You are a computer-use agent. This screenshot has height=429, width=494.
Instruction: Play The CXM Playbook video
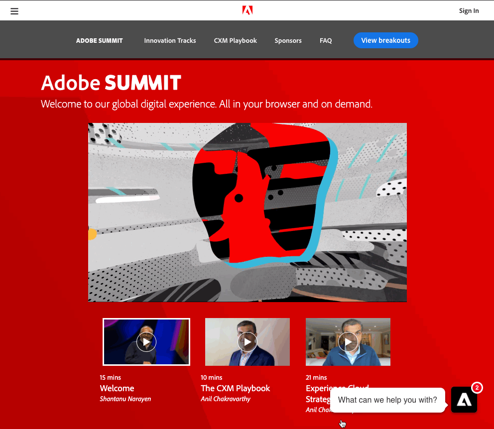coord(247,342)
